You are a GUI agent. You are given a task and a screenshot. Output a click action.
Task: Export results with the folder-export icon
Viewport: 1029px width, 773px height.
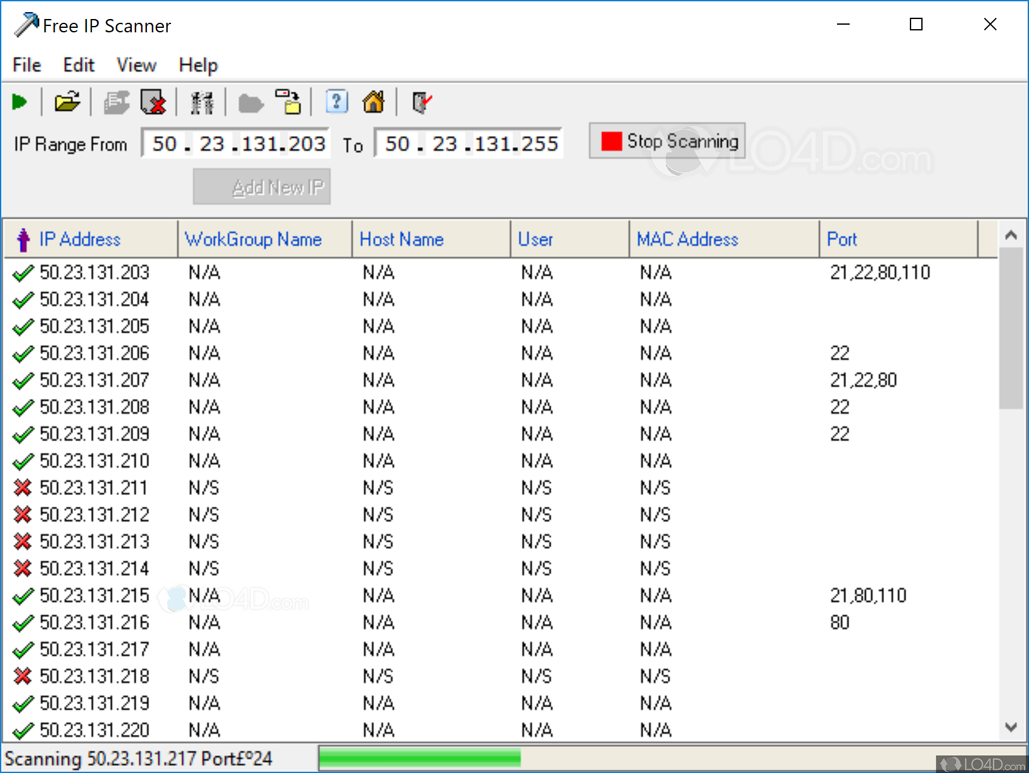coord(288,101)
